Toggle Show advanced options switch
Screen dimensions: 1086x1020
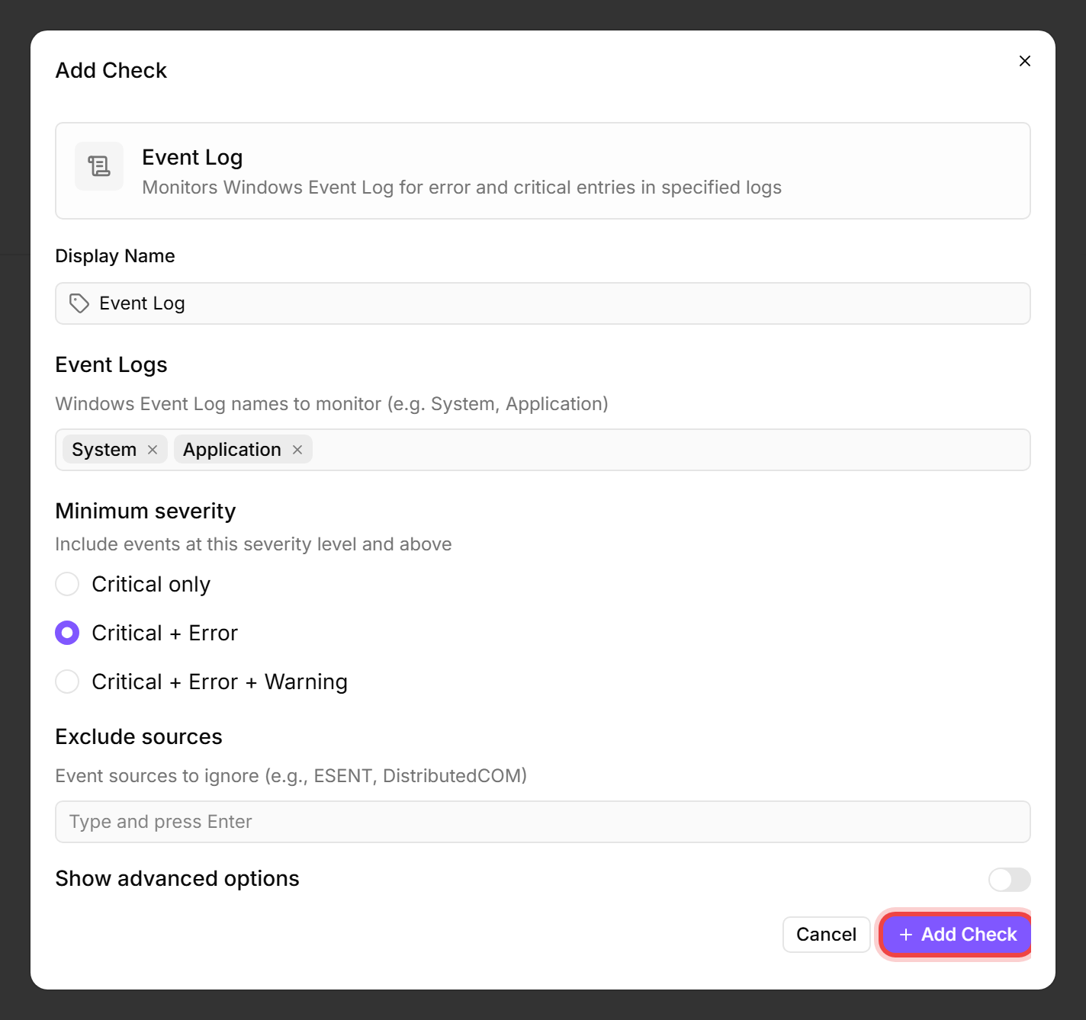pos(1010,880)
